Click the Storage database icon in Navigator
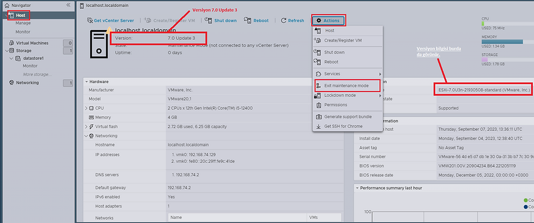 [x=12, y=51]
